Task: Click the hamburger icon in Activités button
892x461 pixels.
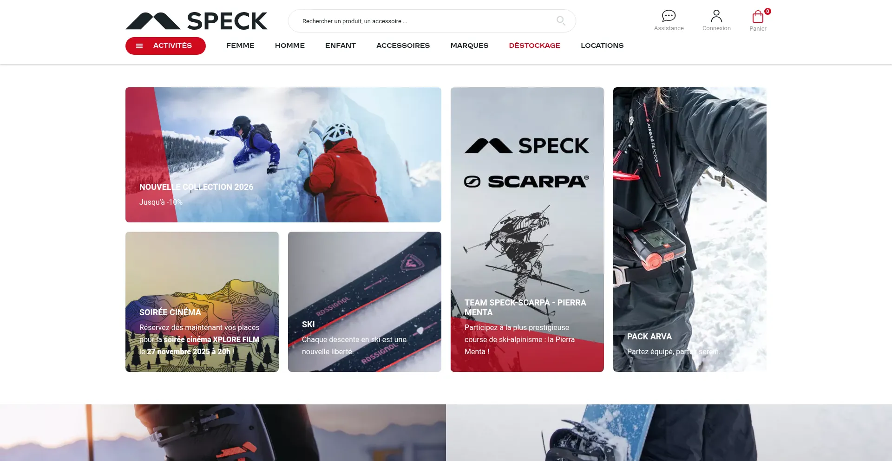Action: click(139, 46)
